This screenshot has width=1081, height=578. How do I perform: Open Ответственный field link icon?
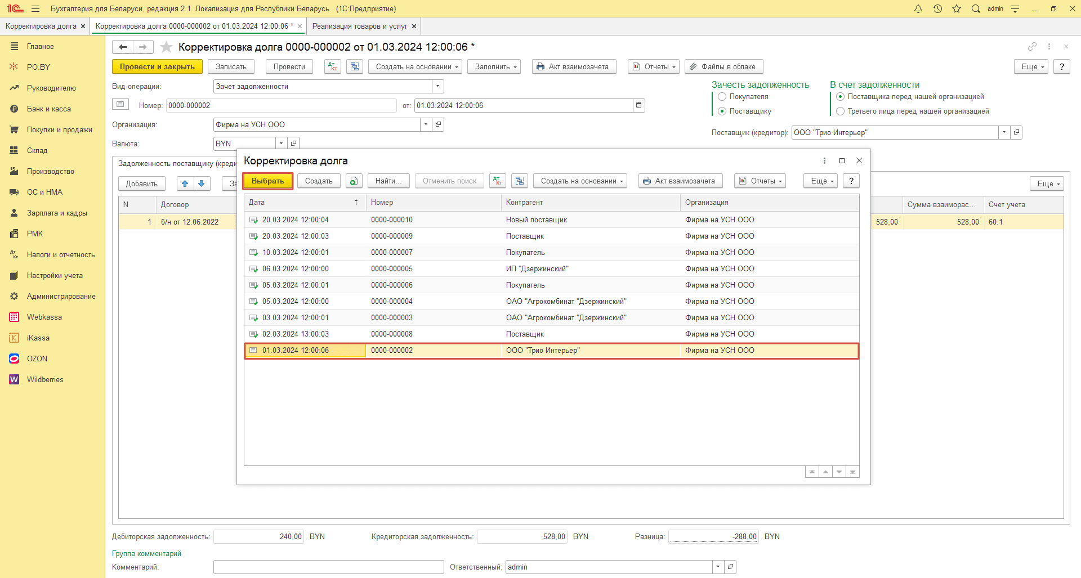pyautogui.click(x=730, y=567)
